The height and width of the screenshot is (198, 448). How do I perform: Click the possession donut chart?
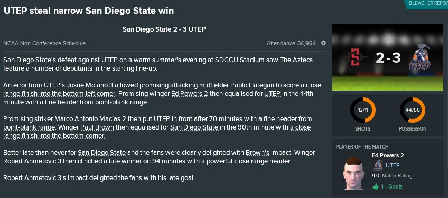click(x=412, y=110)
